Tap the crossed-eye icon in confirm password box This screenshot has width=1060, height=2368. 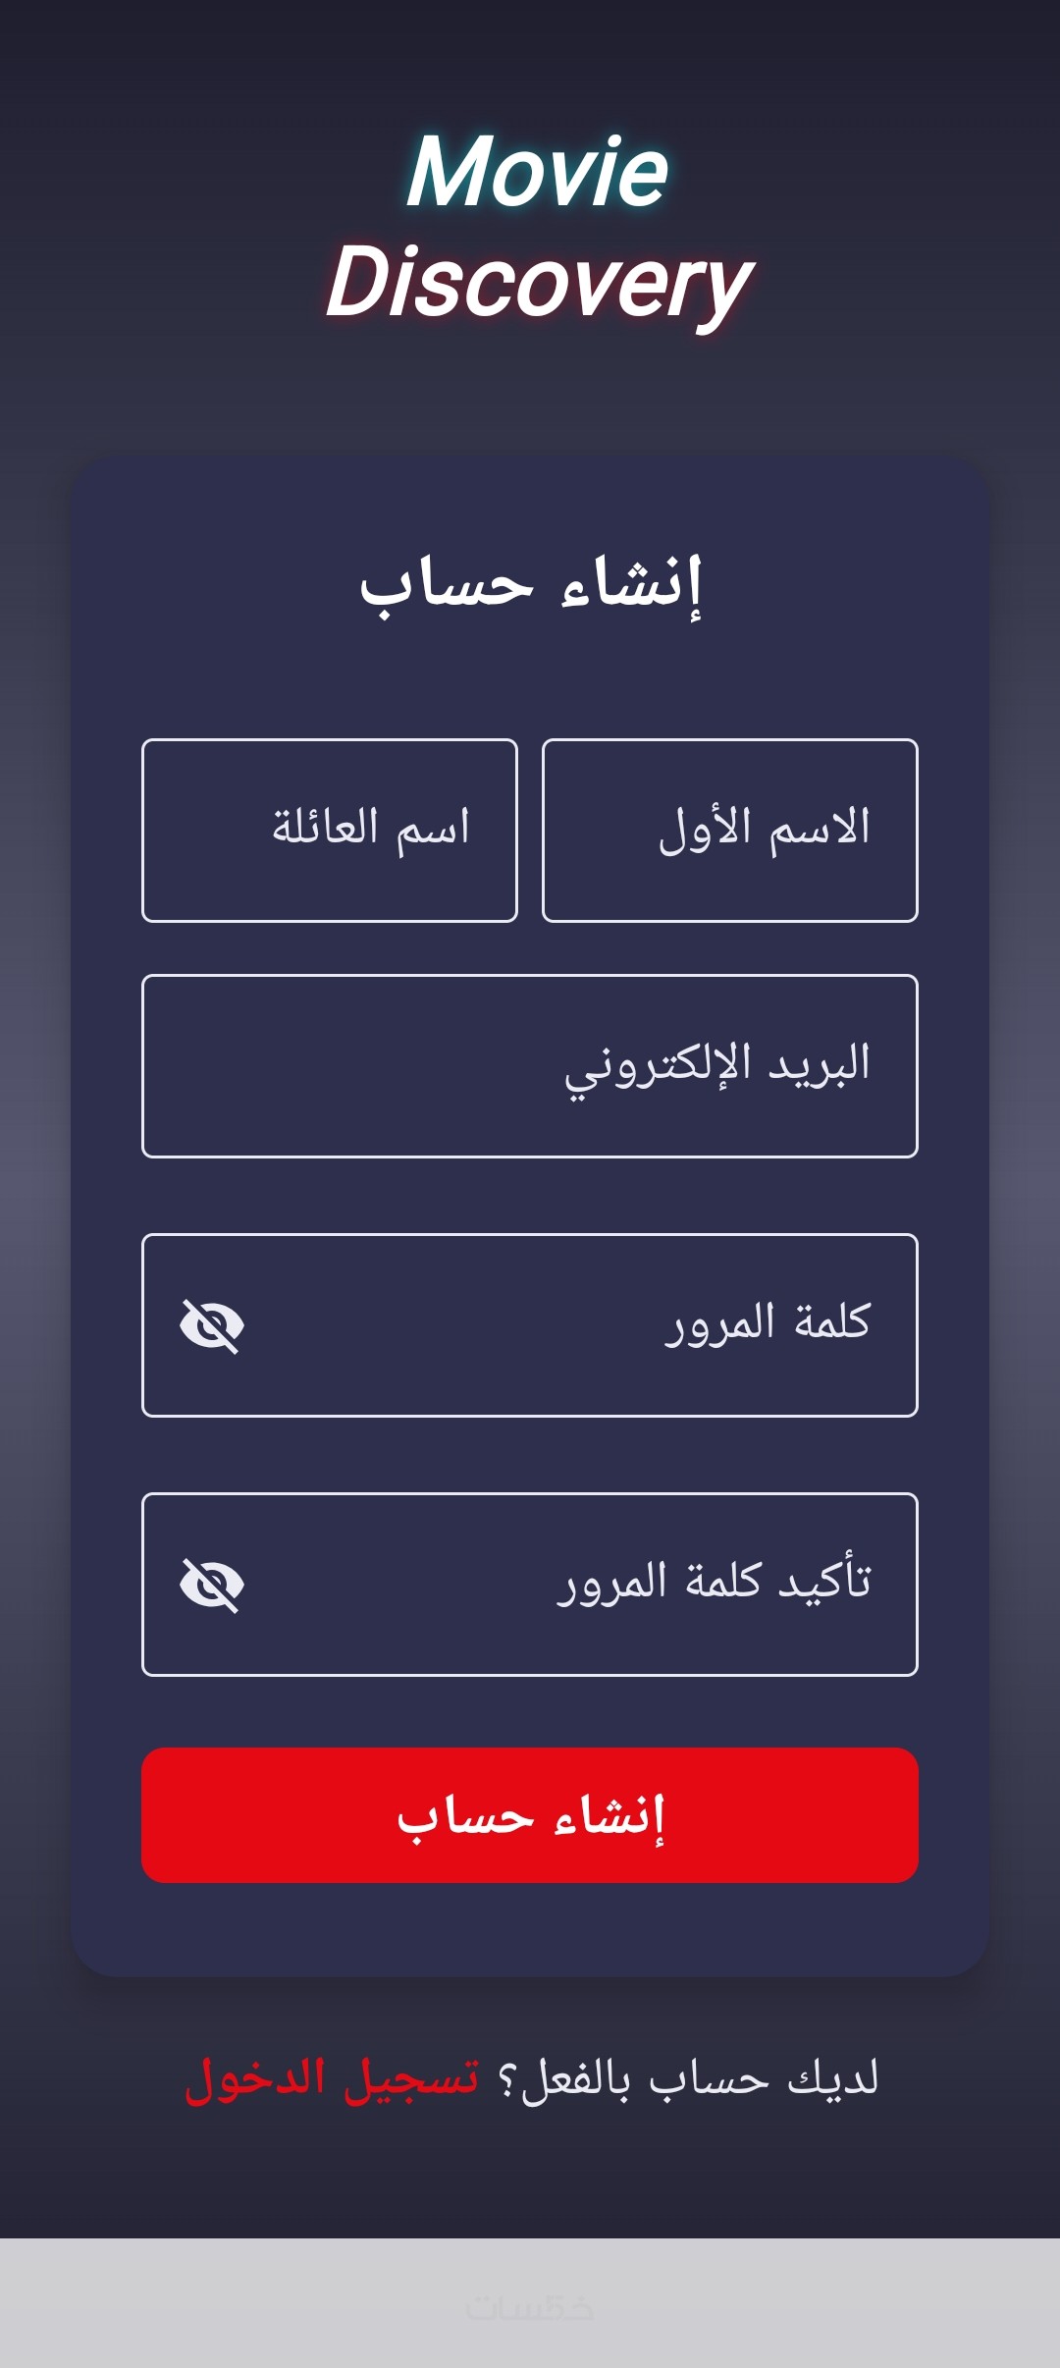[x=212, y=1585]
